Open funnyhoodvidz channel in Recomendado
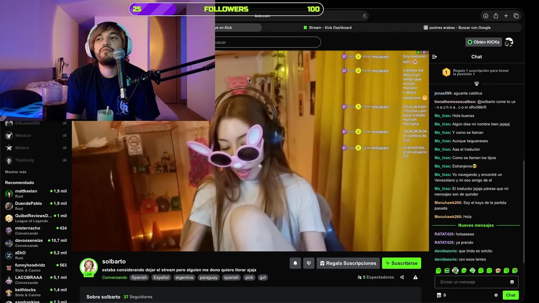 (36, 268)
